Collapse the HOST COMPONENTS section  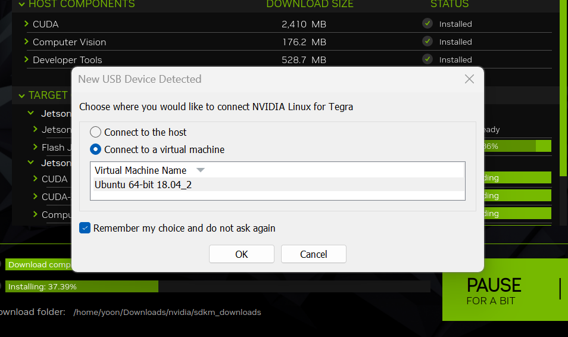tap(22, 4)
